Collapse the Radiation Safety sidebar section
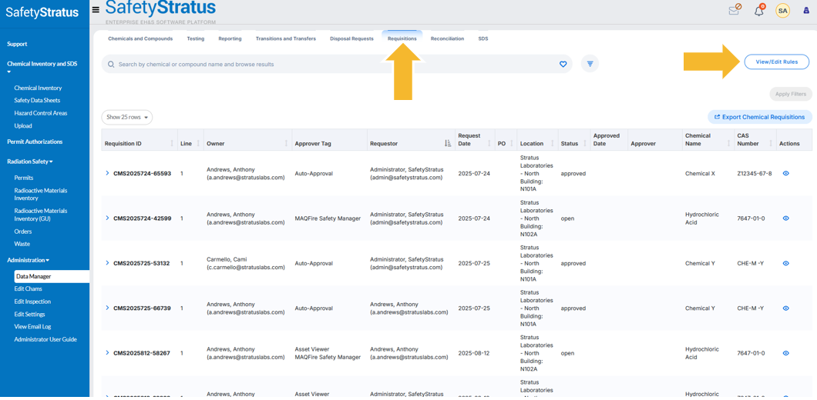This screenshot has height=400, width=817. (30, 162)
